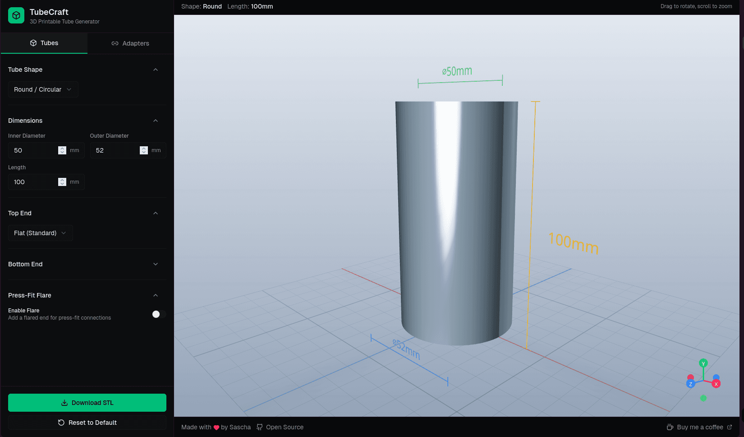Click the red X axis gizmo handle
744x437 pixels.
pyautogui.click(x=716, y=384)
